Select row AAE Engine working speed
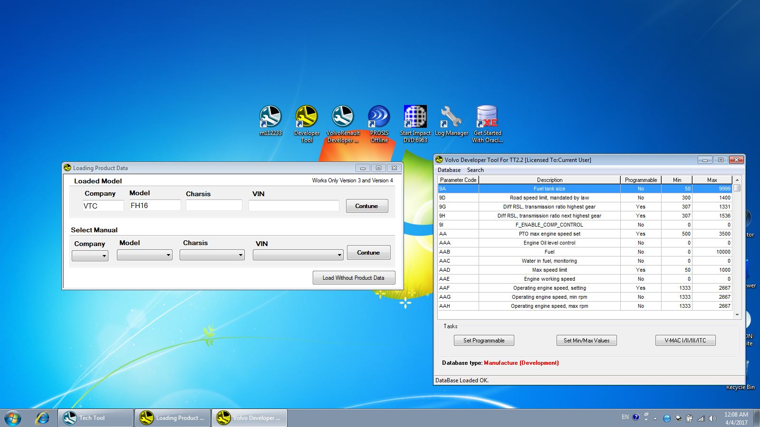760x427 pixels. pos(585,279)
